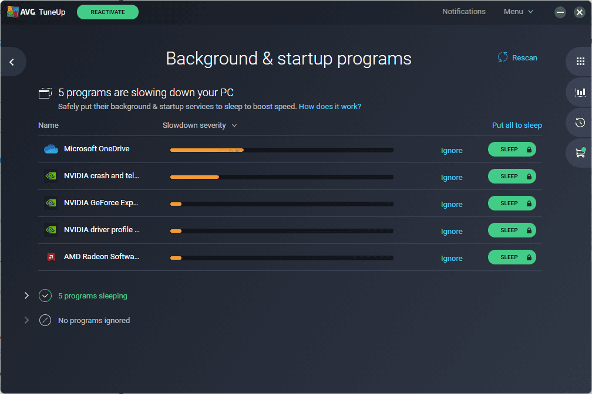Click the green checkmark for sleeping programs
Image resolution: width=592 pixels, height=394 pixels.
45,295
